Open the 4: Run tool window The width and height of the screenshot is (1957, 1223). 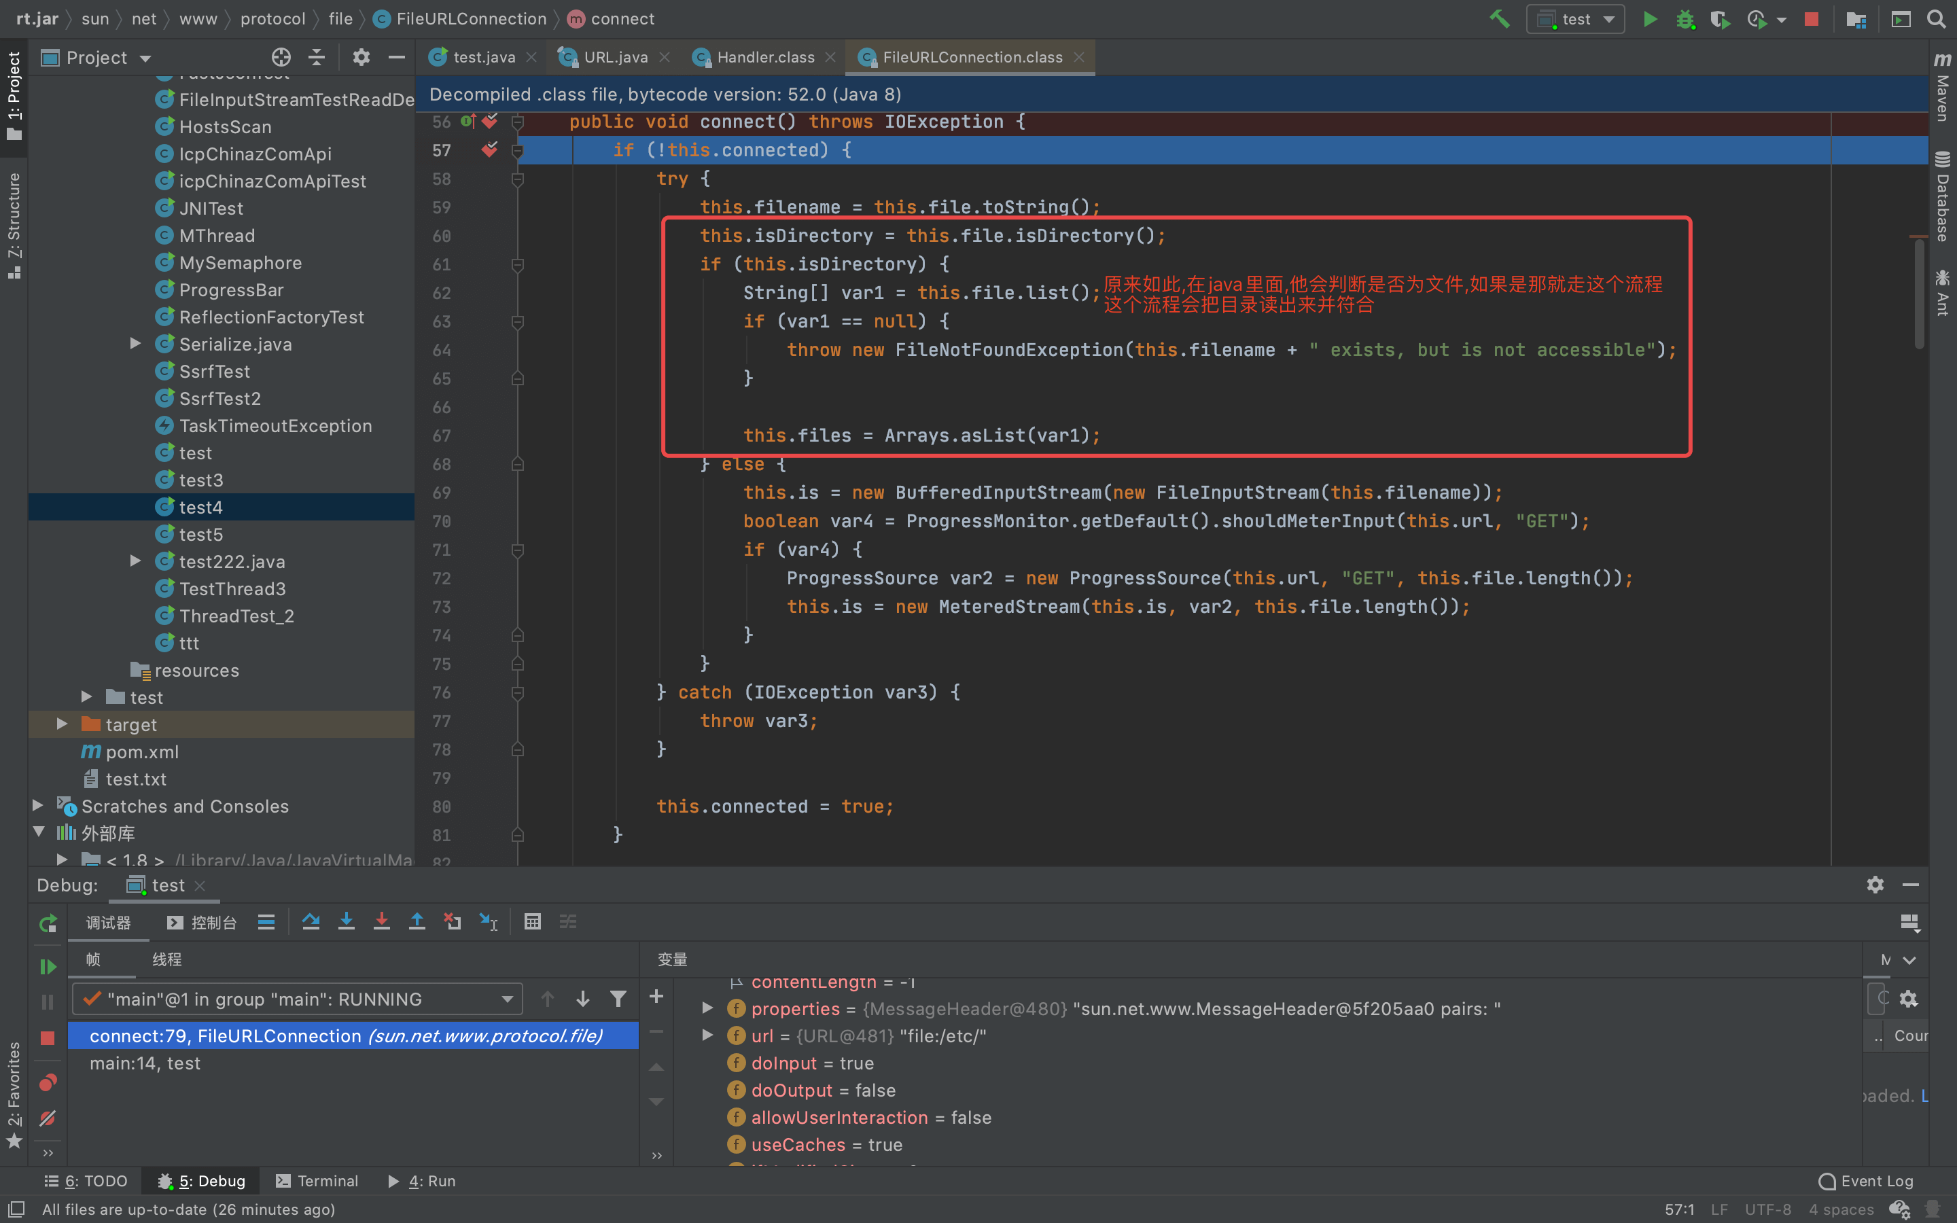(421, 1181)
